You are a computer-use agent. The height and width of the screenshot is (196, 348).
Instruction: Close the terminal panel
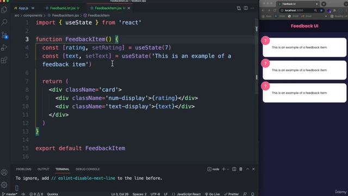tap(253, 169)
